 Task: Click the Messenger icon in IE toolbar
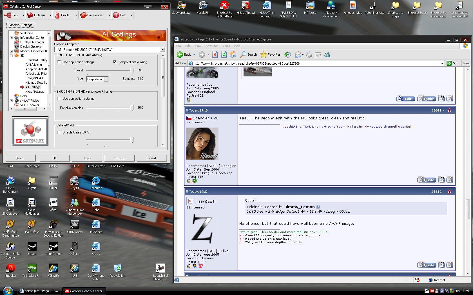pos(327,55)
